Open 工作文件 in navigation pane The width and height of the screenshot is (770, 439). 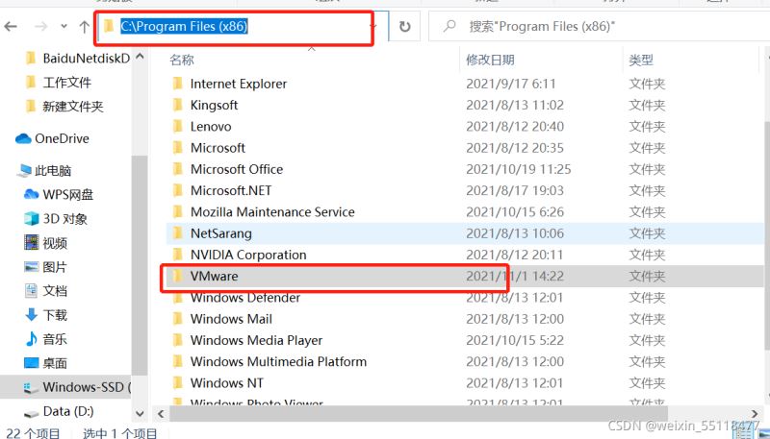coord(66,83)
